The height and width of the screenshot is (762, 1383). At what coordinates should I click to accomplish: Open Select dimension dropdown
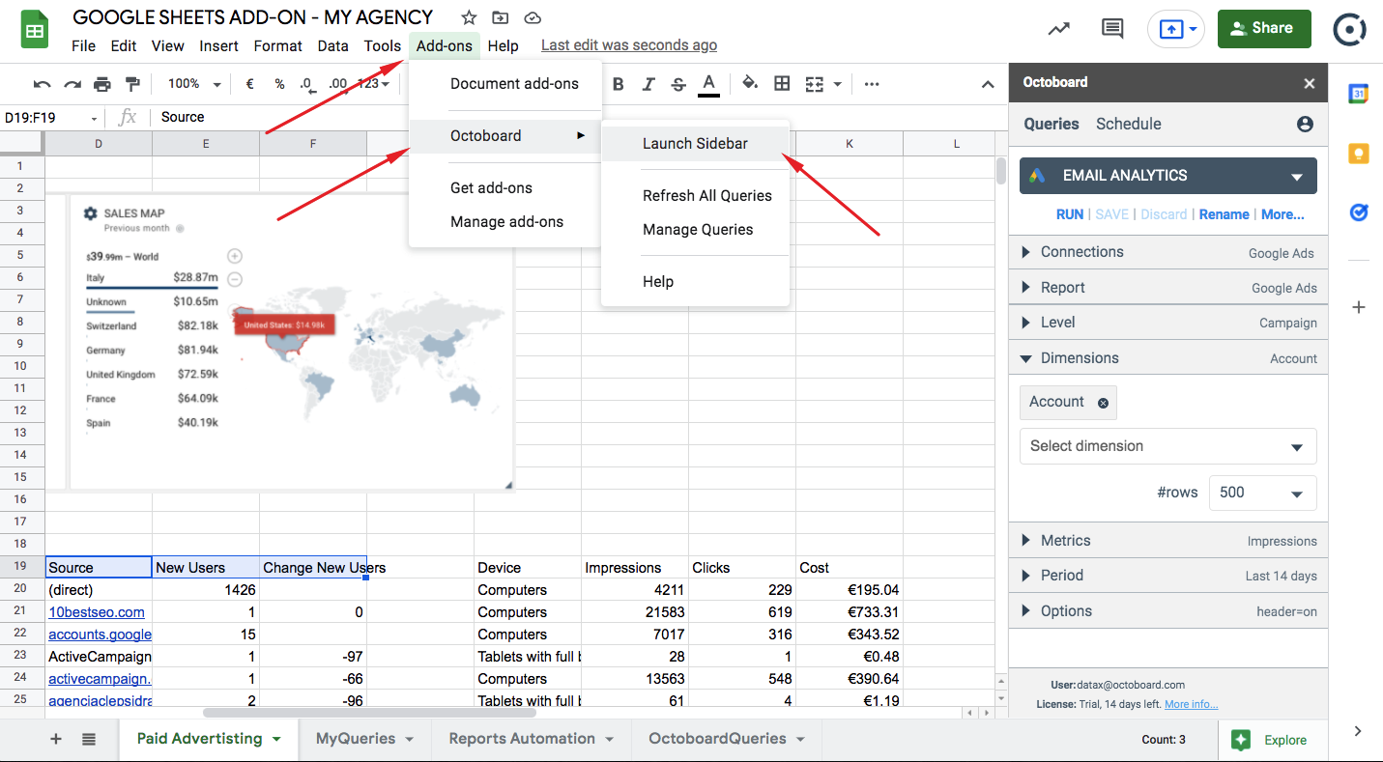[1167, 446]
